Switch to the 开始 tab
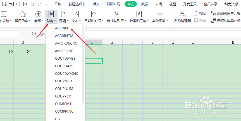 58,4
